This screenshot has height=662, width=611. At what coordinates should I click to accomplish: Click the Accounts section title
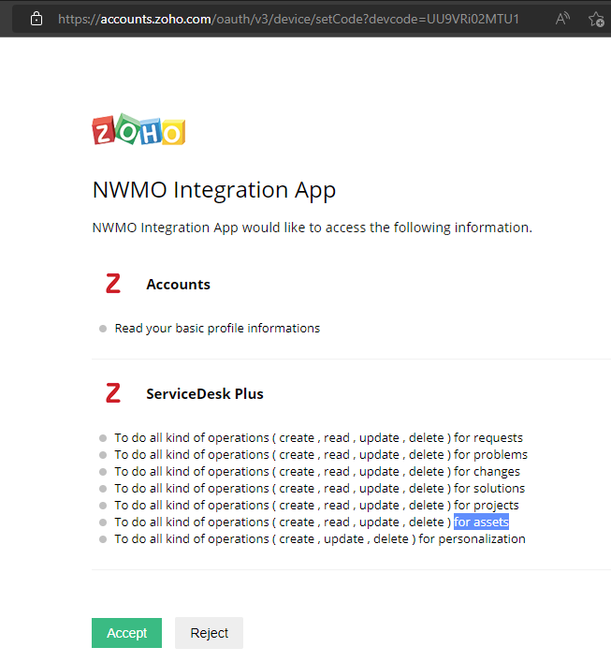(178, 285)
